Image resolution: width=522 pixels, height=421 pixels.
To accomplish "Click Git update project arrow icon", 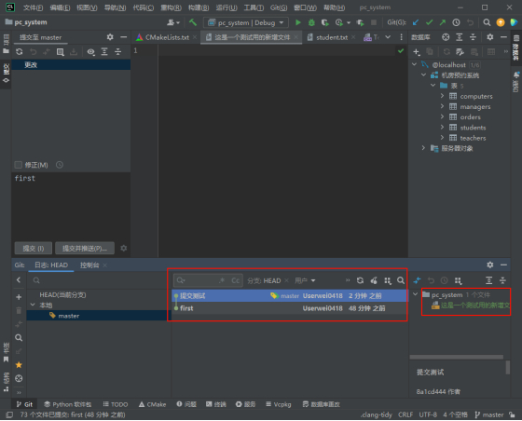I will coord(416,22).
